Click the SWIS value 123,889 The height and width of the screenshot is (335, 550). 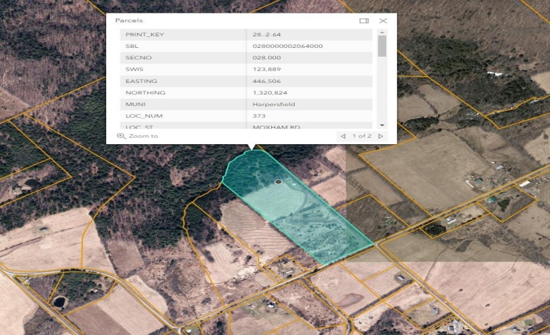point(267,70)
